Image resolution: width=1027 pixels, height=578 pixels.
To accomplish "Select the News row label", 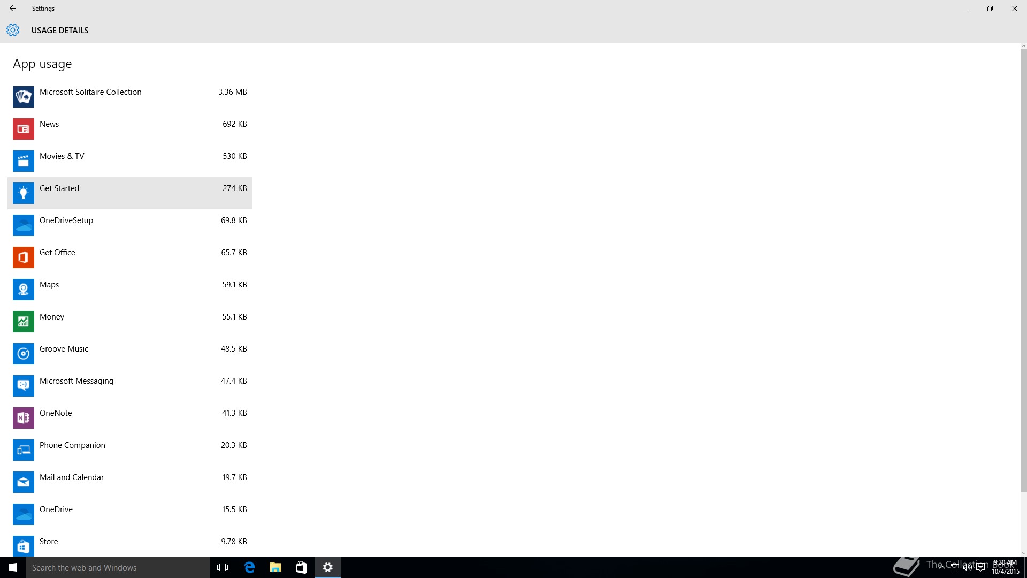I will tap(49, 124).
